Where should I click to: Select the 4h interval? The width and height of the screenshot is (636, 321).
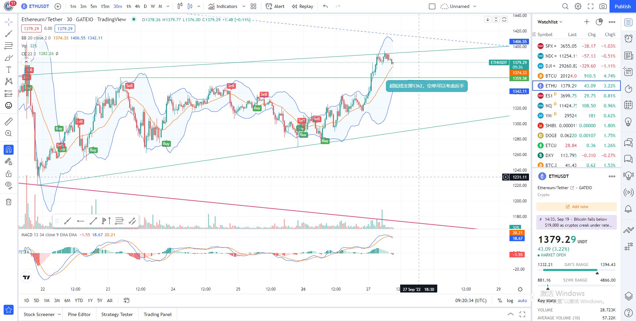coord(137,6)
